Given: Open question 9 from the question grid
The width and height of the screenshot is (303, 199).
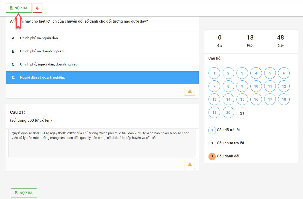Looking at the screenshot, I should (x=242, y=86).
